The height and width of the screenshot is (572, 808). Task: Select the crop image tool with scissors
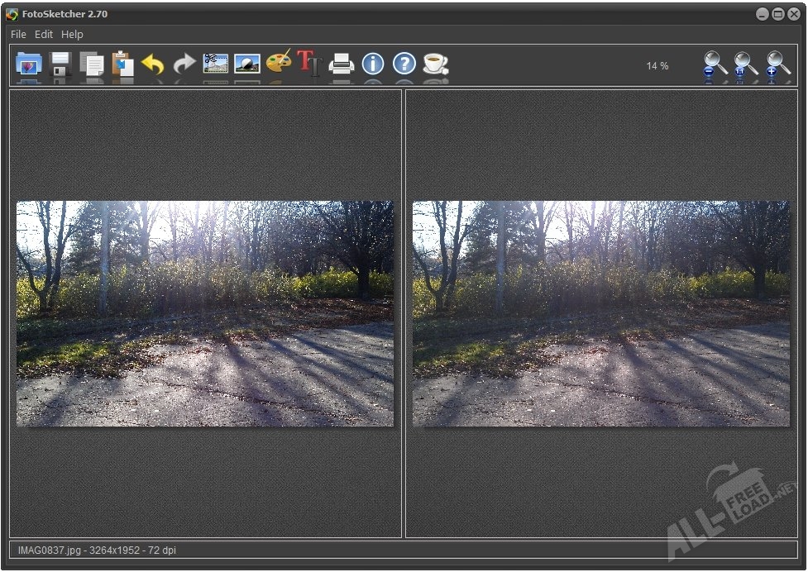(x=216, y=64)
